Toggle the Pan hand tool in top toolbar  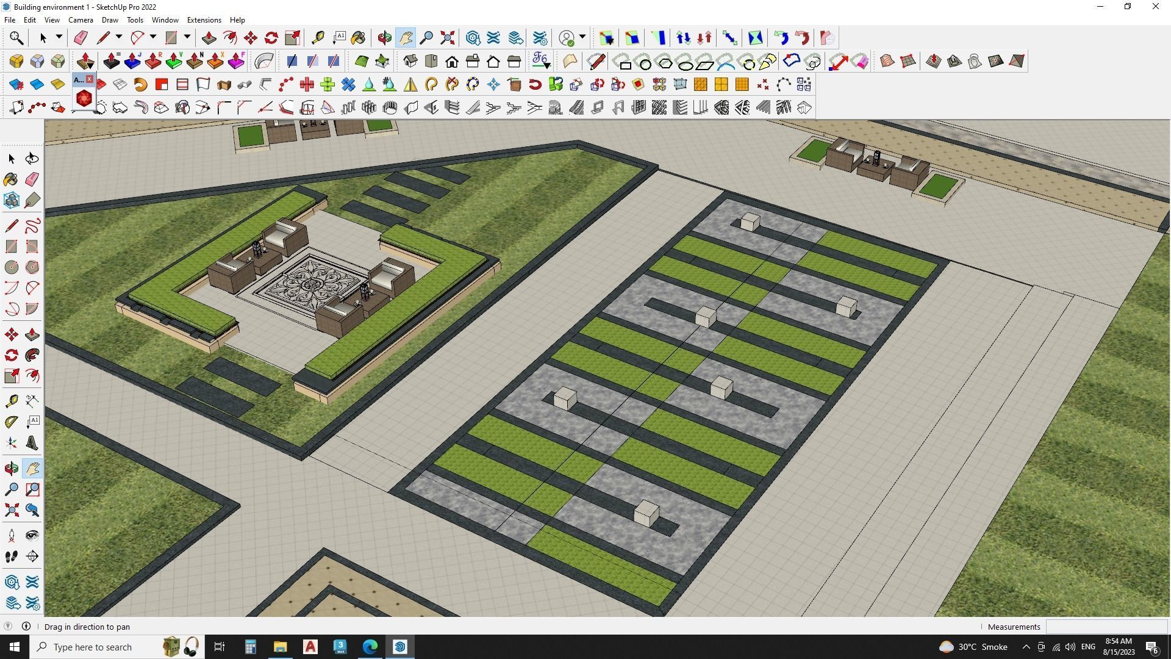coord(406,38)
